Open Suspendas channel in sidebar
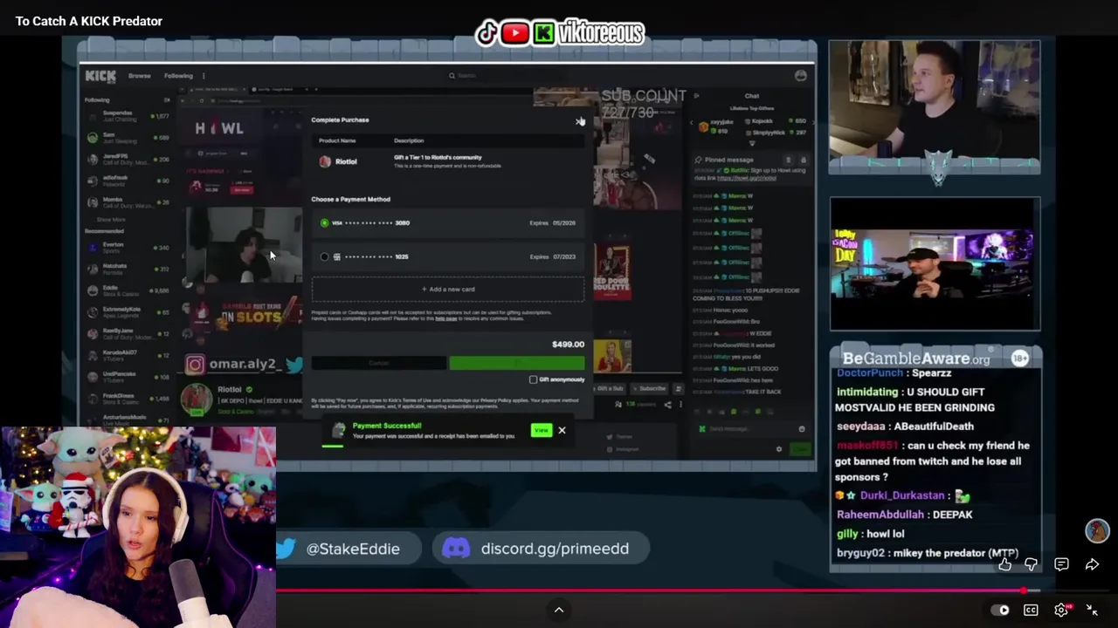 (128, 116)
